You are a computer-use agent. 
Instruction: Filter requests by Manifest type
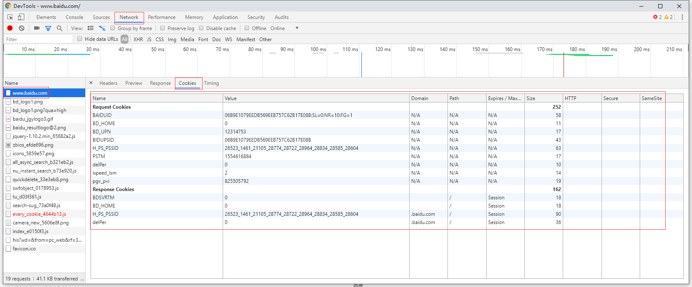246,40
